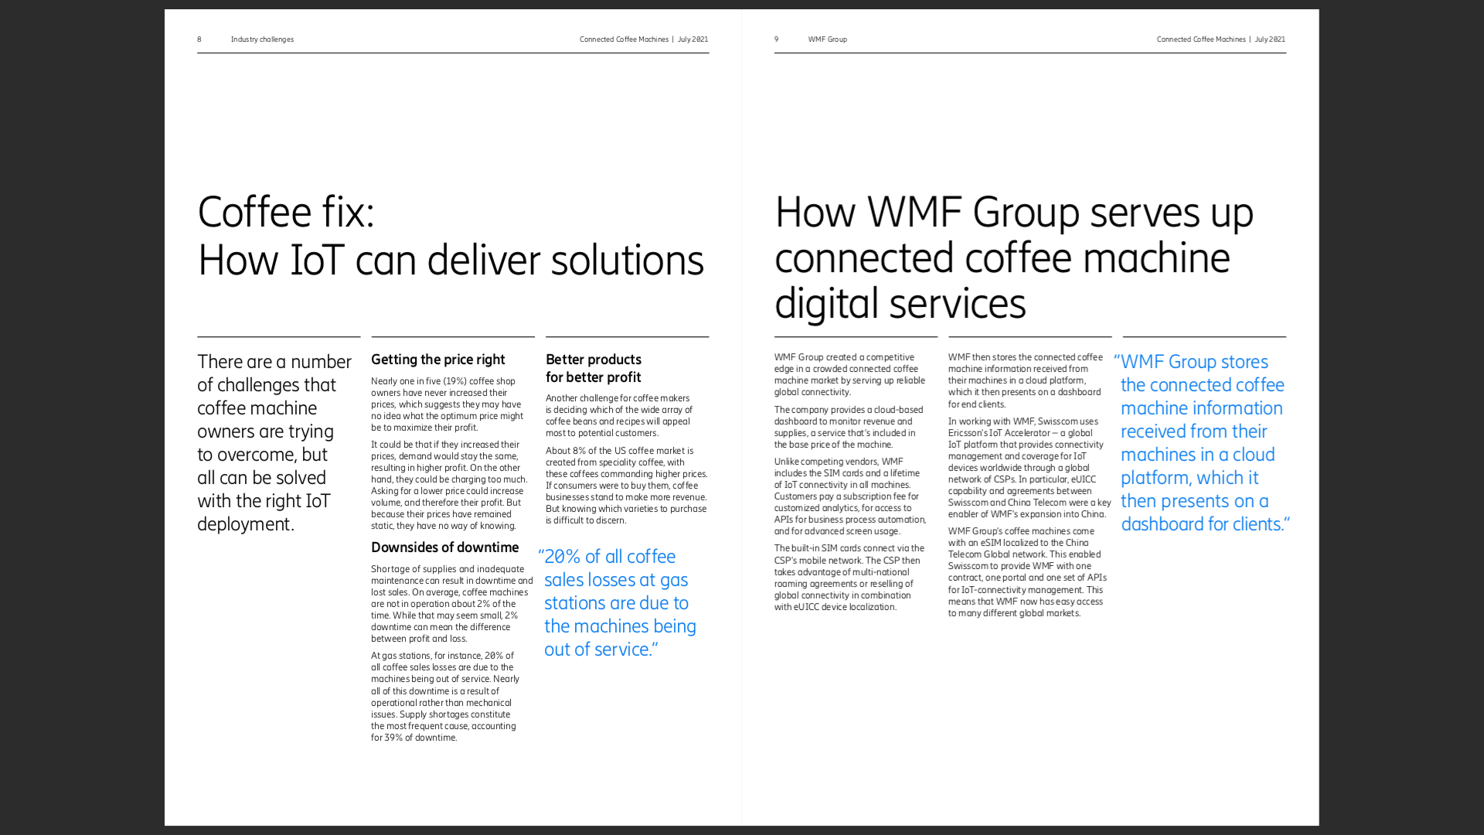The image size is (1484, 835).
Task: Click paragraph starting 'At gas stations, for instance'
Action: (445, 697)
